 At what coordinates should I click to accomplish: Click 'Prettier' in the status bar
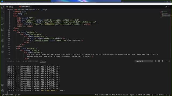tap(162, 95)
